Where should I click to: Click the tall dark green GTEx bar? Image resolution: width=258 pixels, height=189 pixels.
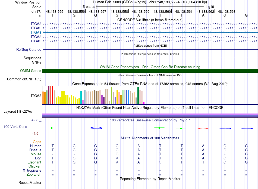pos(138,95)
